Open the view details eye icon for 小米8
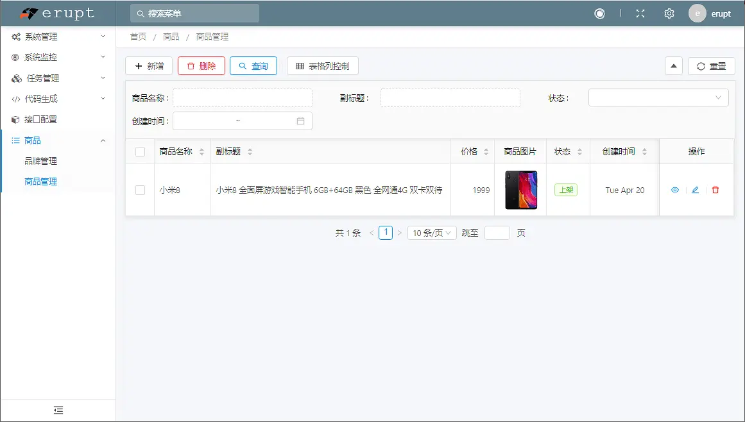The height and width of the screenshot is (422, 745). [674, 190]
